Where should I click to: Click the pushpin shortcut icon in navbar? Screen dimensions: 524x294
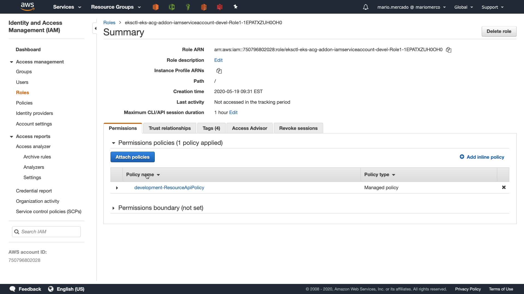pos(236,7)
